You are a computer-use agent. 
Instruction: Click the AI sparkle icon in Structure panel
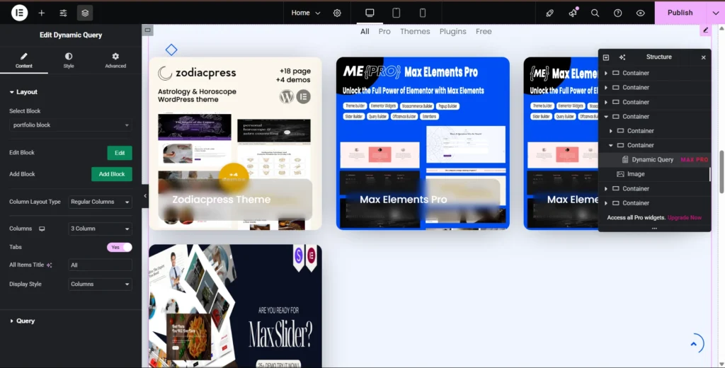tap(622, 57)
